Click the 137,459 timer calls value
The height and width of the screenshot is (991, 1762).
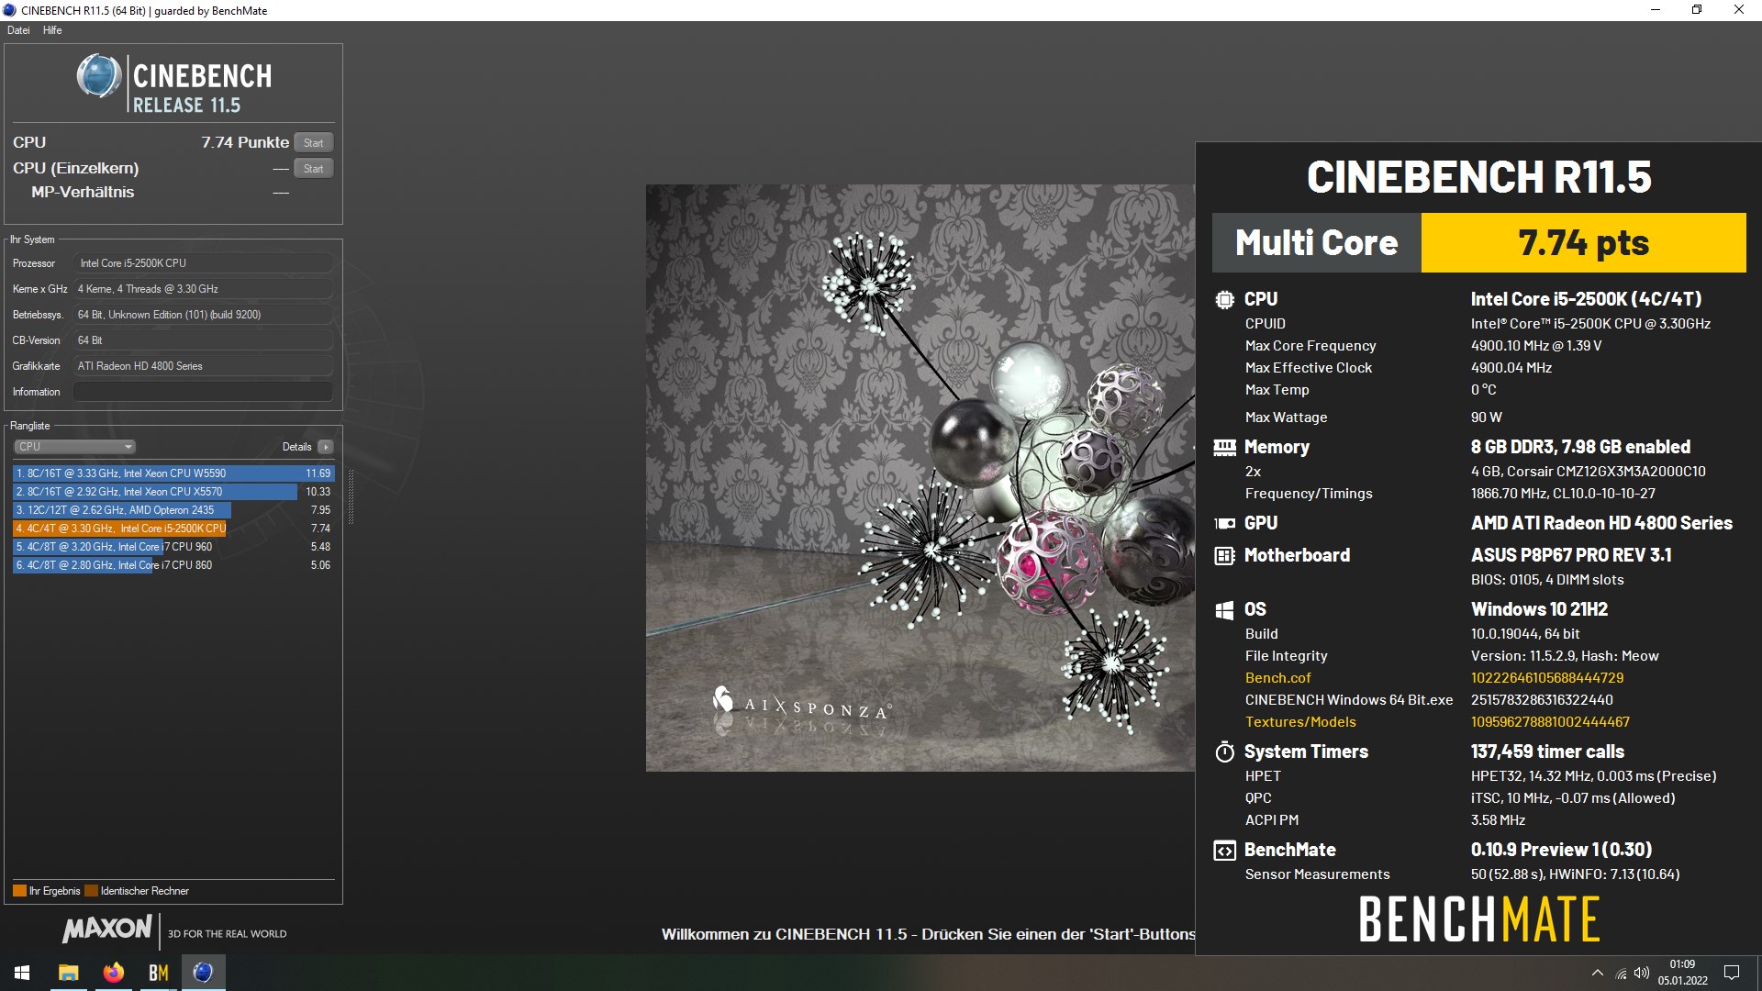1547,752
